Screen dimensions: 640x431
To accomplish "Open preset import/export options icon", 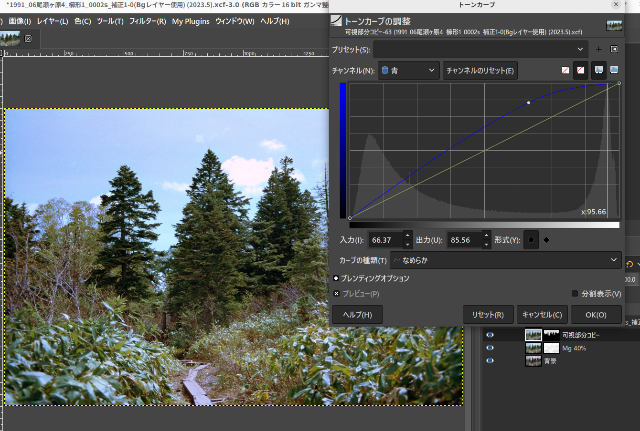I will tap(614, 49).
